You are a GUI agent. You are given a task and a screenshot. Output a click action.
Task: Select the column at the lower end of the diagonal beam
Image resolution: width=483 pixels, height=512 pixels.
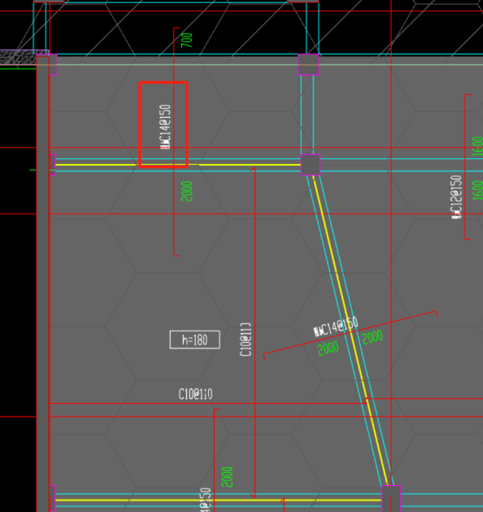pyautogui.click(x=391, y=498)
